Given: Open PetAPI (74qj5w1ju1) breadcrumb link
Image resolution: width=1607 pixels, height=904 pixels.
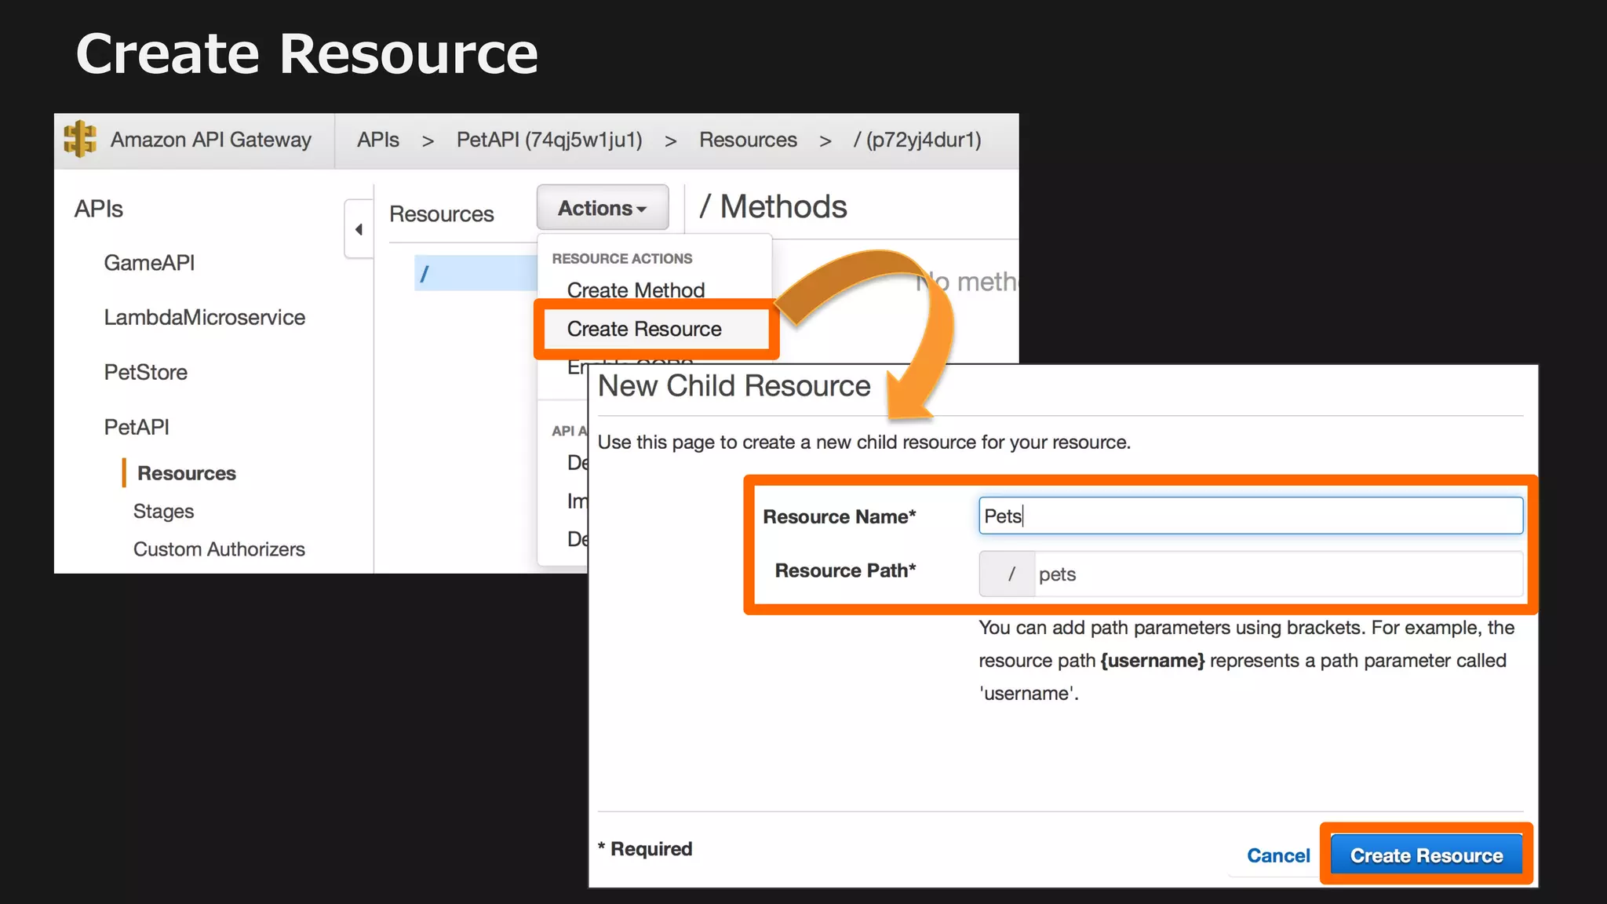Looking at the screenshot, I should pyautogui.click(x=549, y=140).
